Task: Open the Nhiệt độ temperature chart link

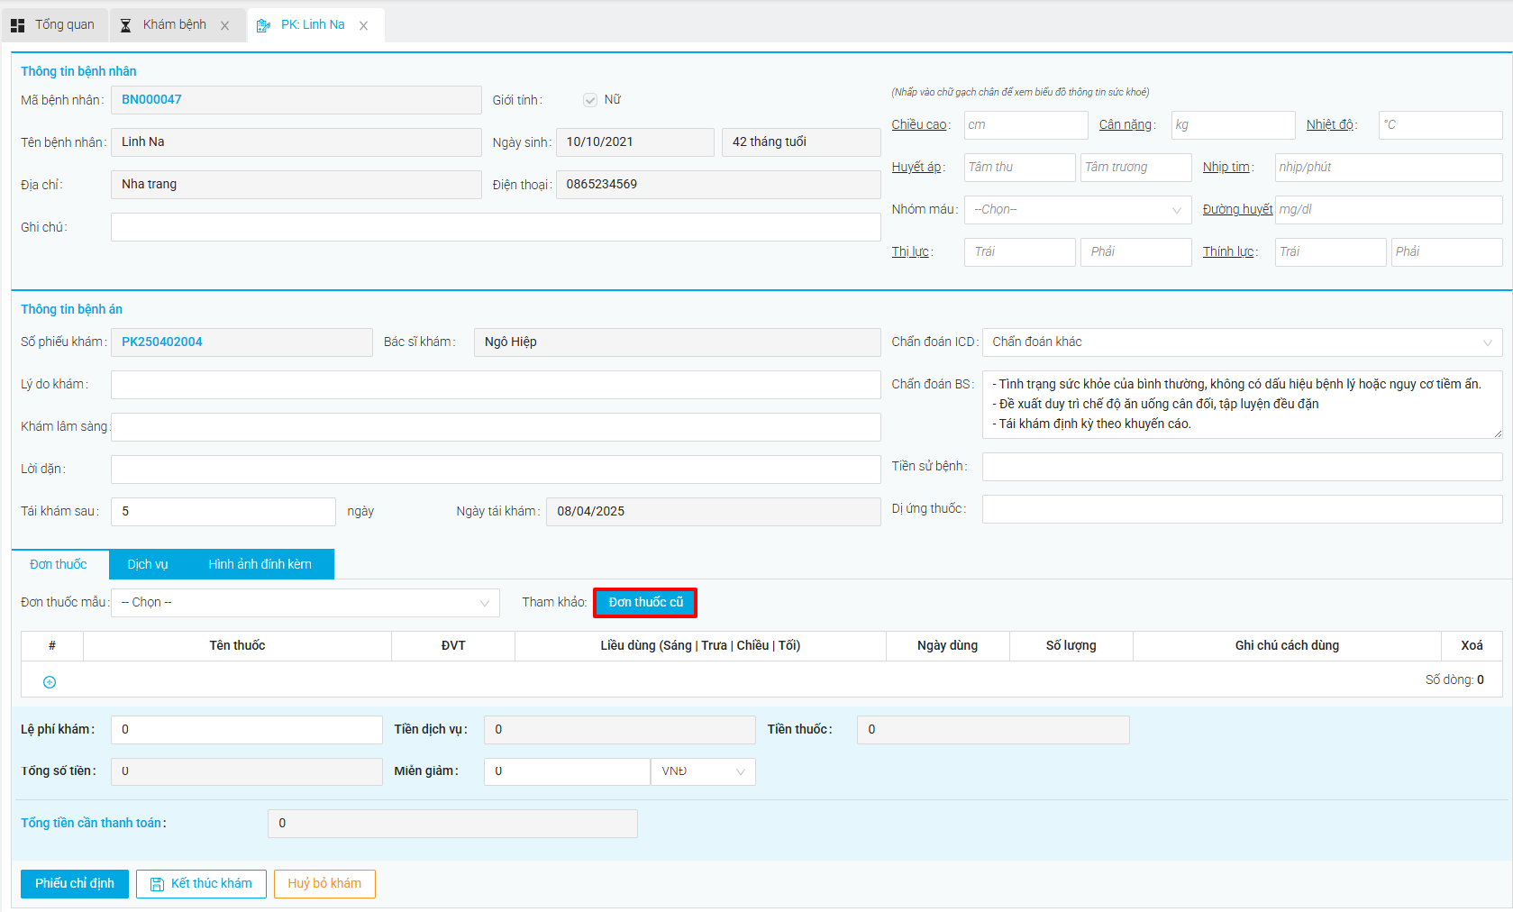Action: point(1330,125)
